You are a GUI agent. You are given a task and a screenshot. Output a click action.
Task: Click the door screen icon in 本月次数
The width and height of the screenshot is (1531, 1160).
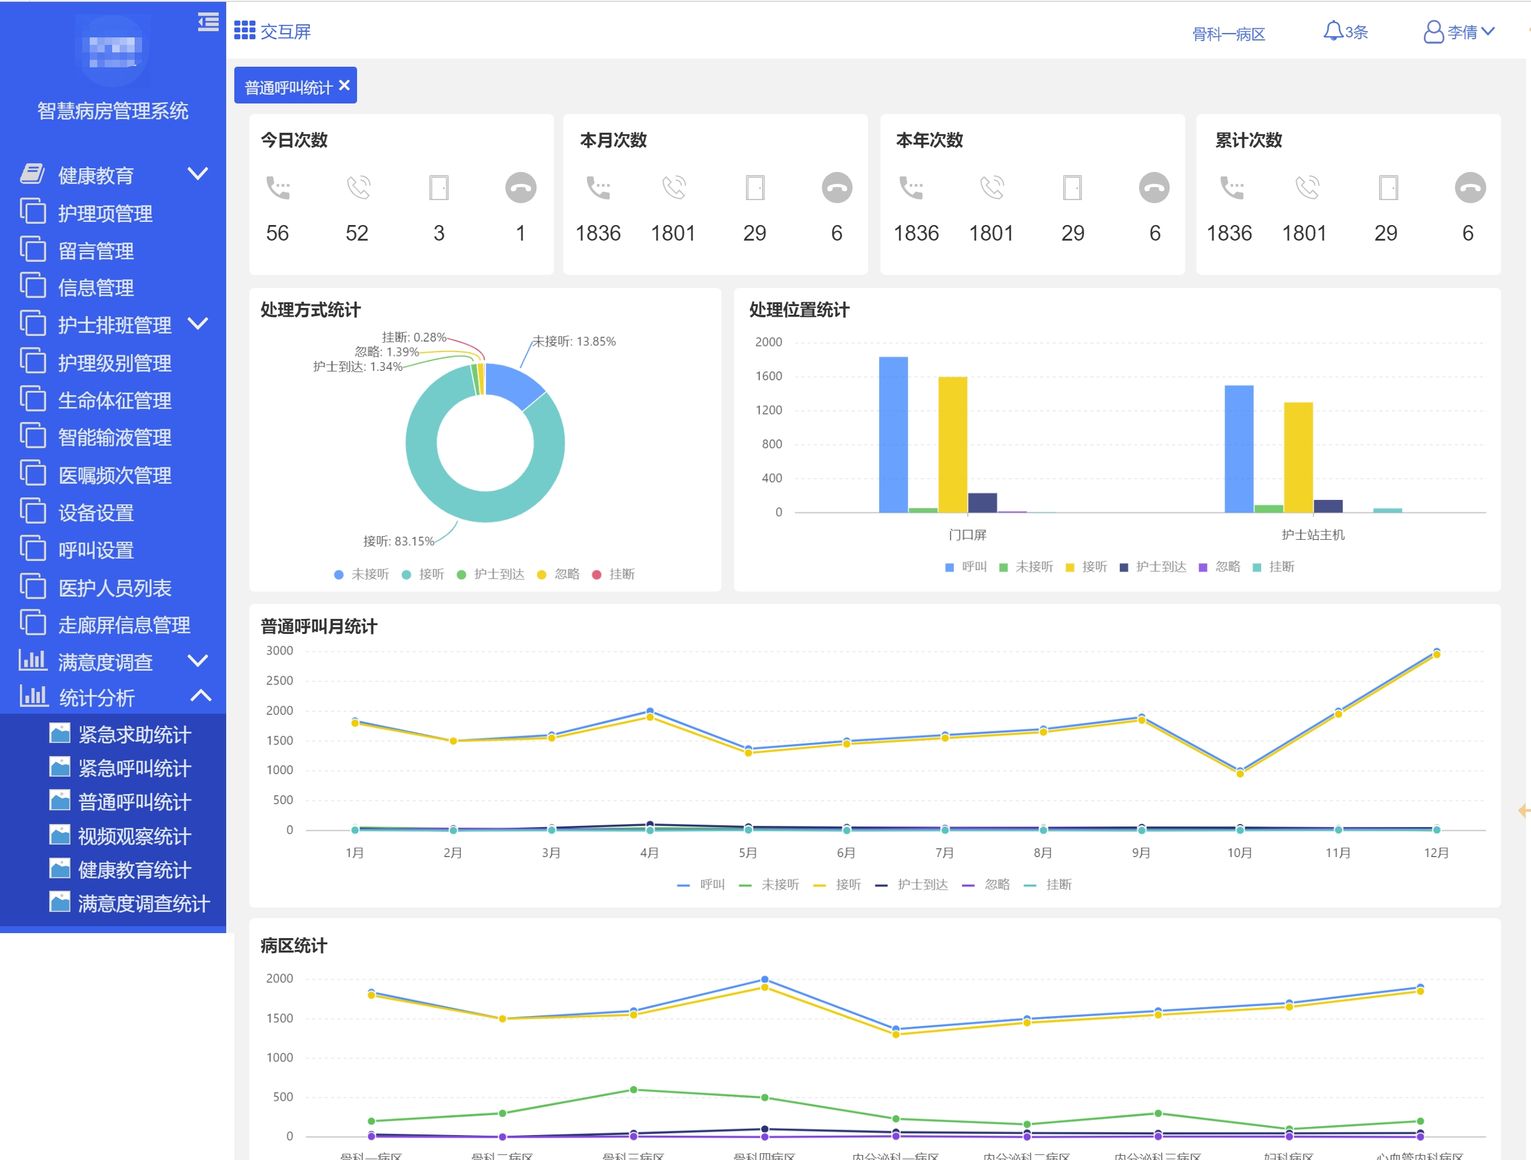(x=755, y=188)
